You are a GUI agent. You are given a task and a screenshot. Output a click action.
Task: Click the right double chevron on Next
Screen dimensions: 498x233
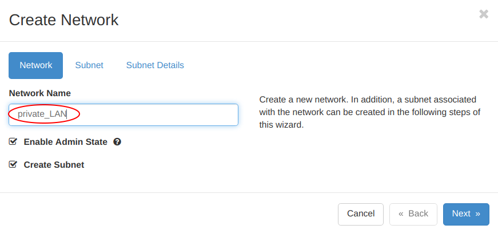[477, 214]
